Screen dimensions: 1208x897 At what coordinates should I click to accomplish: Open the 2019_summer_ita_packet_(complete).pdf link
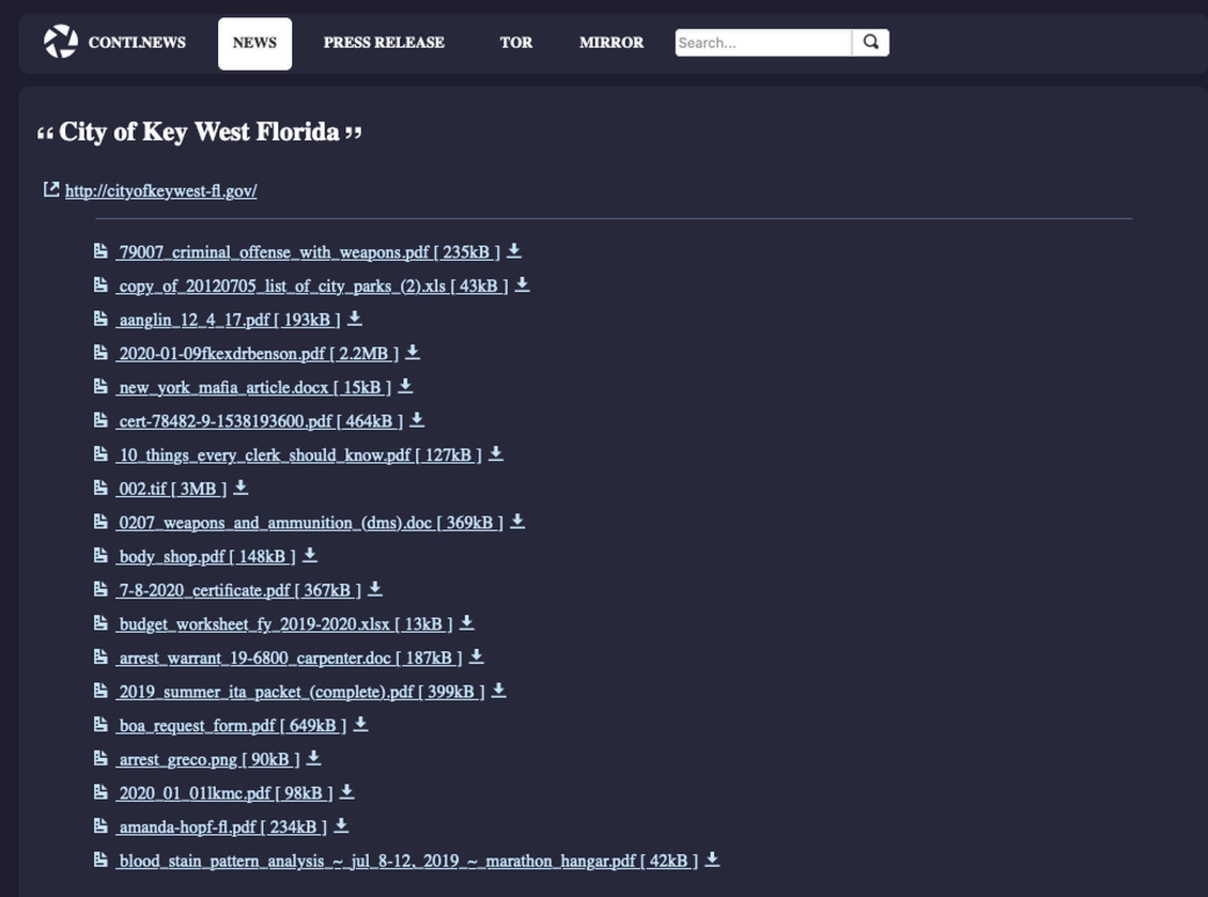pos(300,692)
